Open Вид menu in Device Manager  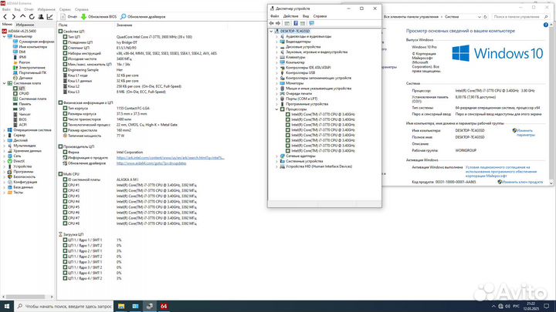pos(306,16)
